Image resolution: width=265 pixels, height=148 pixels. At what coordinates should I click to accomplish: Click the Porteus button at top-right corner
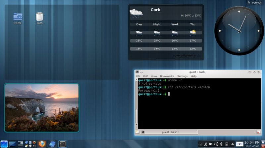coord(254,2)
